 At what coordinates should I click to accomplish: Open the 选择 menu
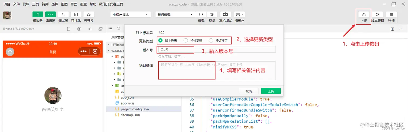[55, 4]
